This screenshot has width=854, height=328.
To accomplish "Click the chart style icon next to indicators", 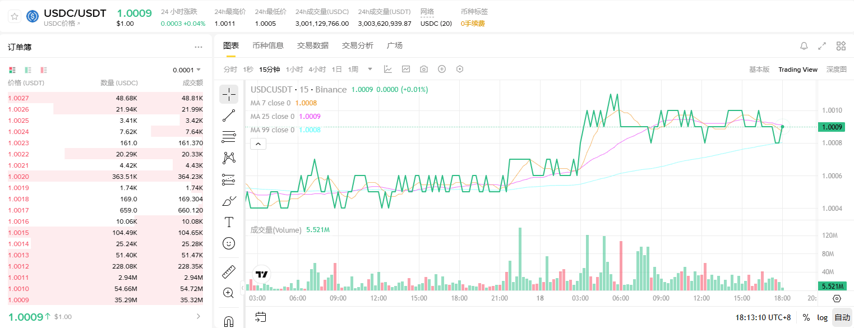I will coord(406,69).
